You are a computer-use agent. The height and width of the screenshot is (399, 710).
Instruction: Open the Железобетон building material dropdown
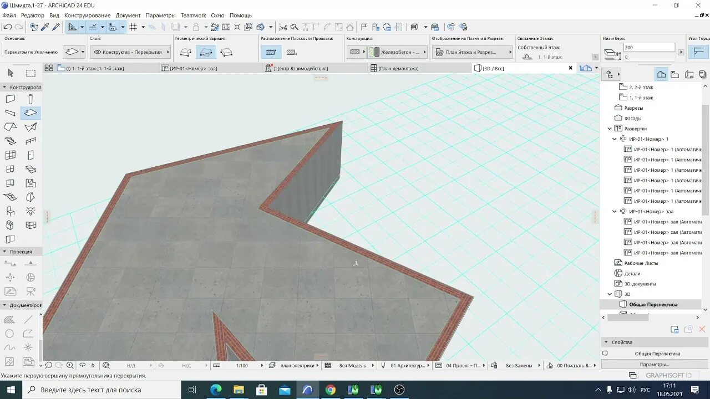click(x=397, y=52)
